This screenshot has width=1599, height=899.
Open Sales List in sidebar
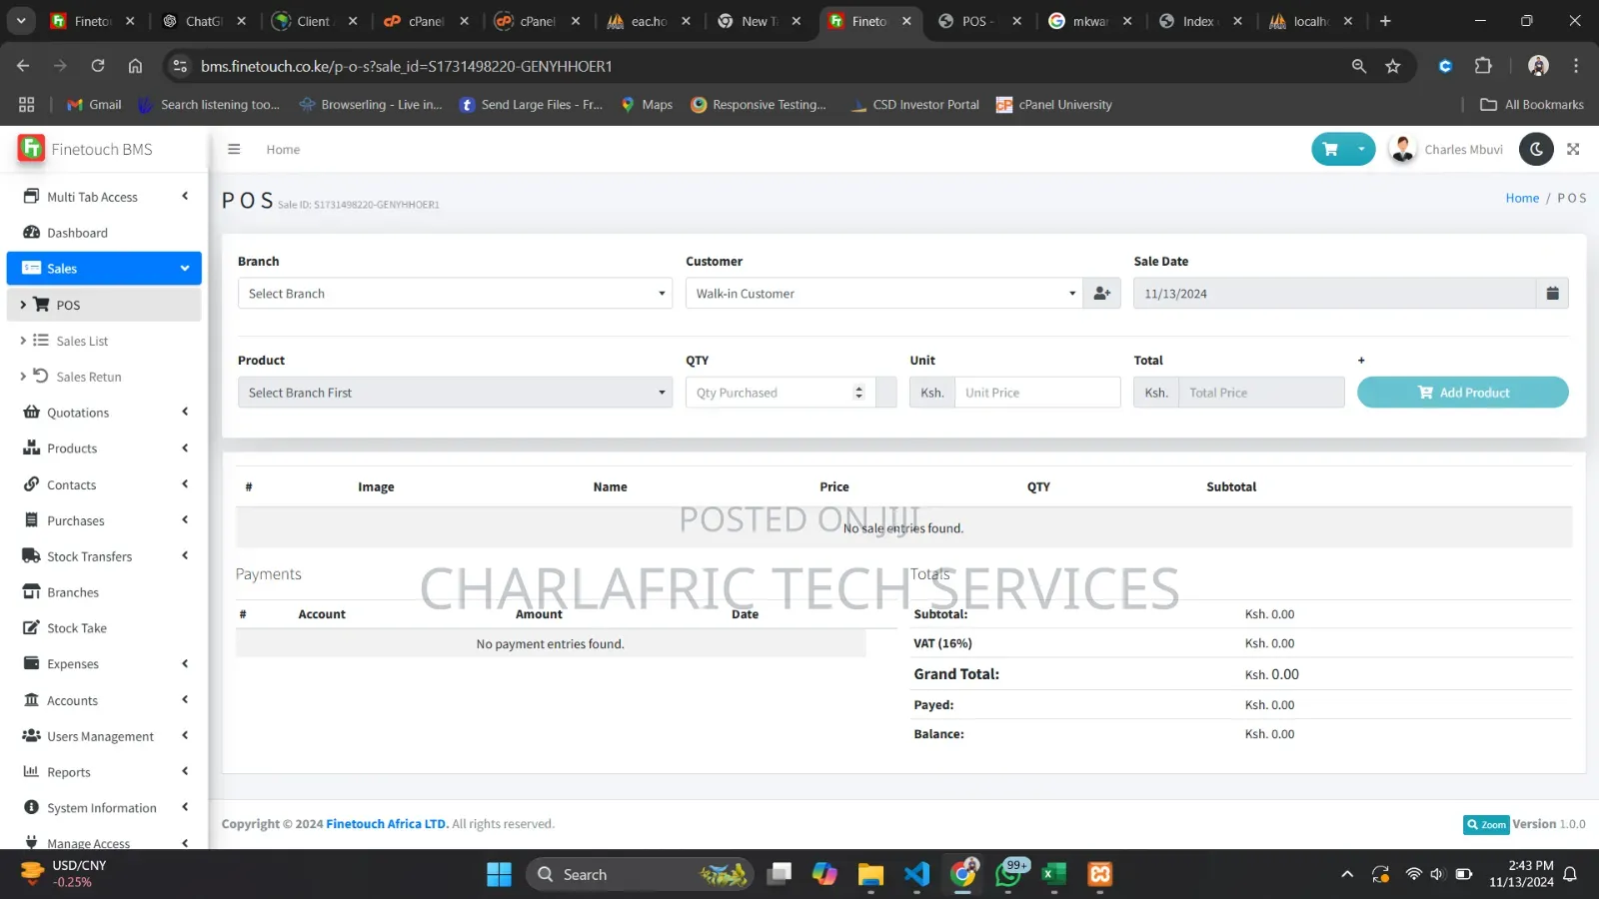pos(104,341)
